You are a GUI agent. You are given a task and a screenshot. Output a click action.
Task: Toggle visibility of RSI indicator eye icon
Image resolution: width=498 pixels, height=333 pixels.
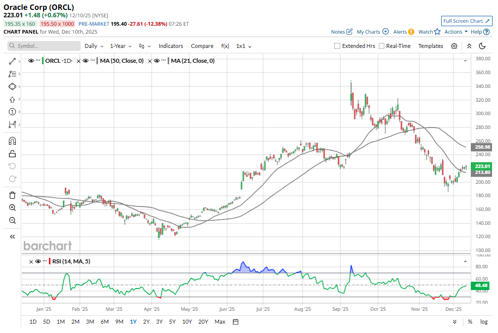coord(38,261)
